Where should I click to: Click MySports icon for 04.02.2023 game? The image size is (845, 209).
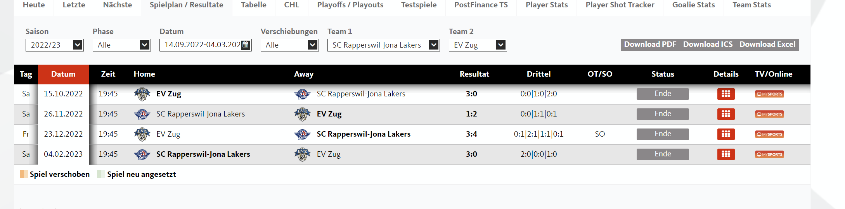click(x=769, y=154)
